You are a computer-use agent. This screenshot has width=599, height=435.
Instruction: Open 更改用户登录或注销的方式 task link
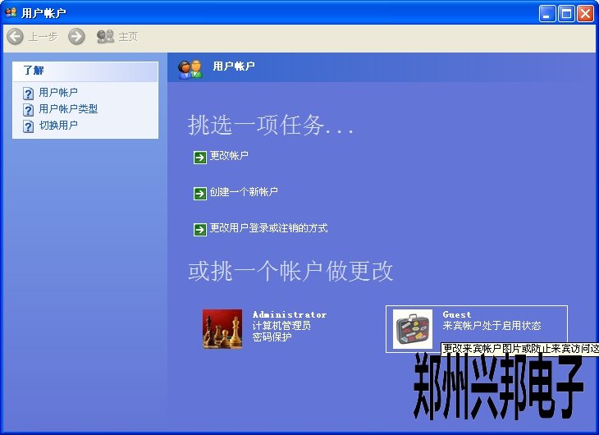tap(268, 228)
